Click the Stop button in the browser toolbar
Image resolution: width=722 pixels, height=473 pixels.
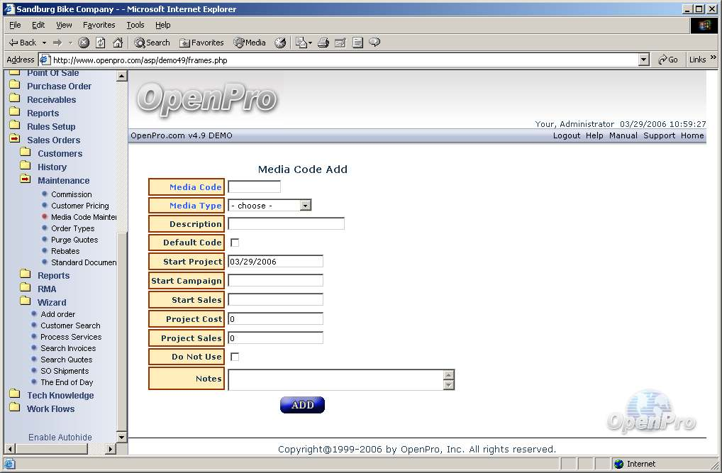[84, 43]
